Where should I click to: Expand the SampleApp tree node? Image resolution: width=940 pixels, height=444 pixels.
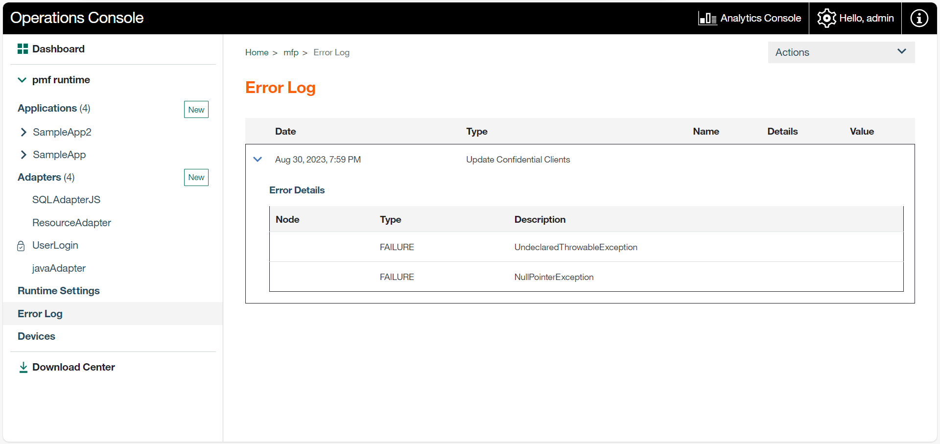(23, 155)
